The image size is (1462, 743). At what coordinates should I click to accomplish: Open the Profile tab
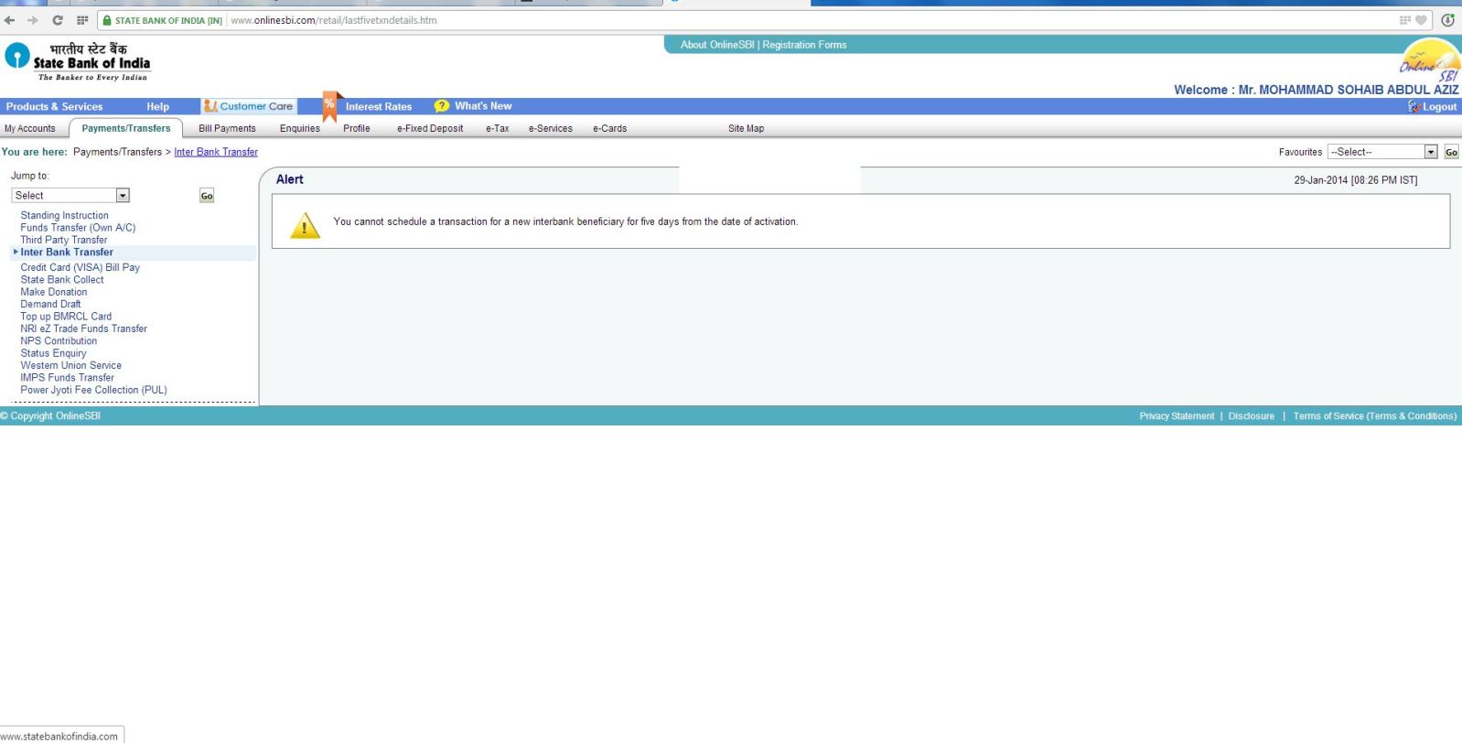point(357,129)
